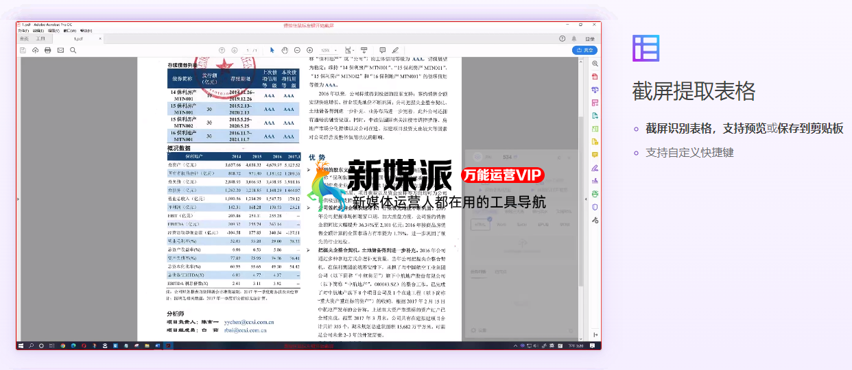Go to previous page with up arrow

click(x=222, y=50)
